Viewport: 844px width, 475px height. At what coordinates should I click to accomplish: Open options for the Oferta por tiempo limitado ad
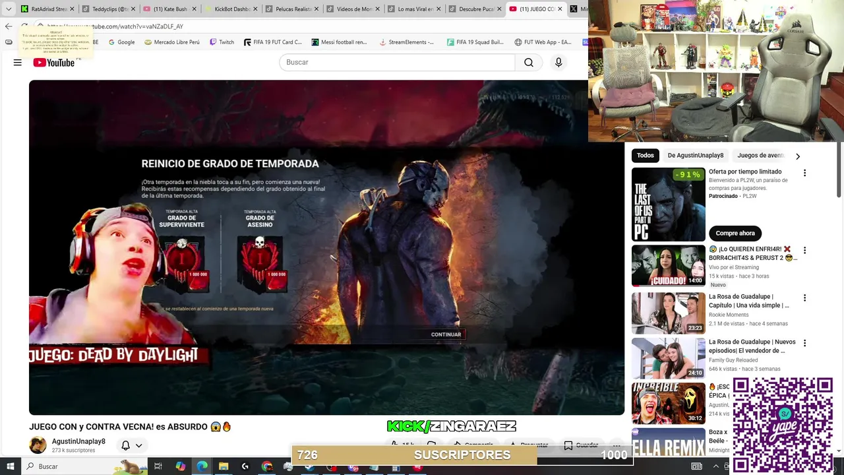pyautogui.click(x=804, y=173)
